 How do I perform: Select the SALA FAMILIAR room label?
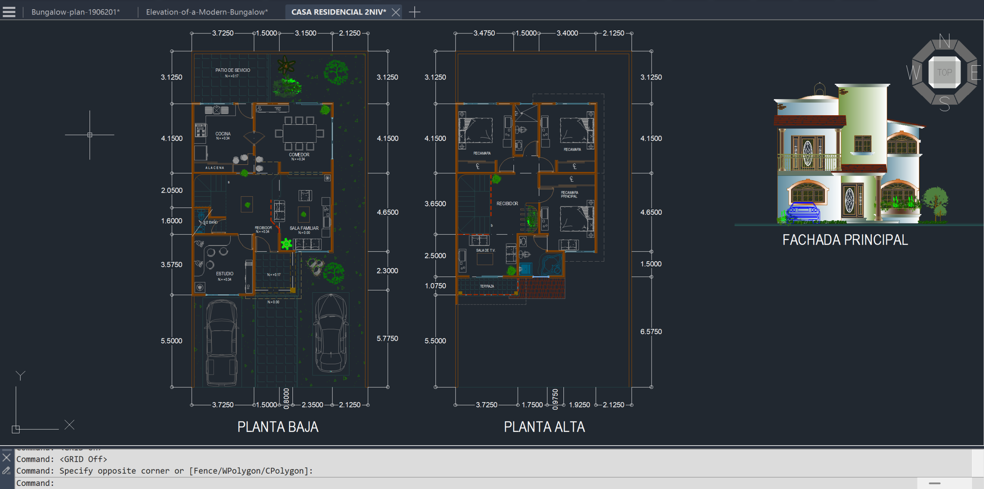(304, 228)
